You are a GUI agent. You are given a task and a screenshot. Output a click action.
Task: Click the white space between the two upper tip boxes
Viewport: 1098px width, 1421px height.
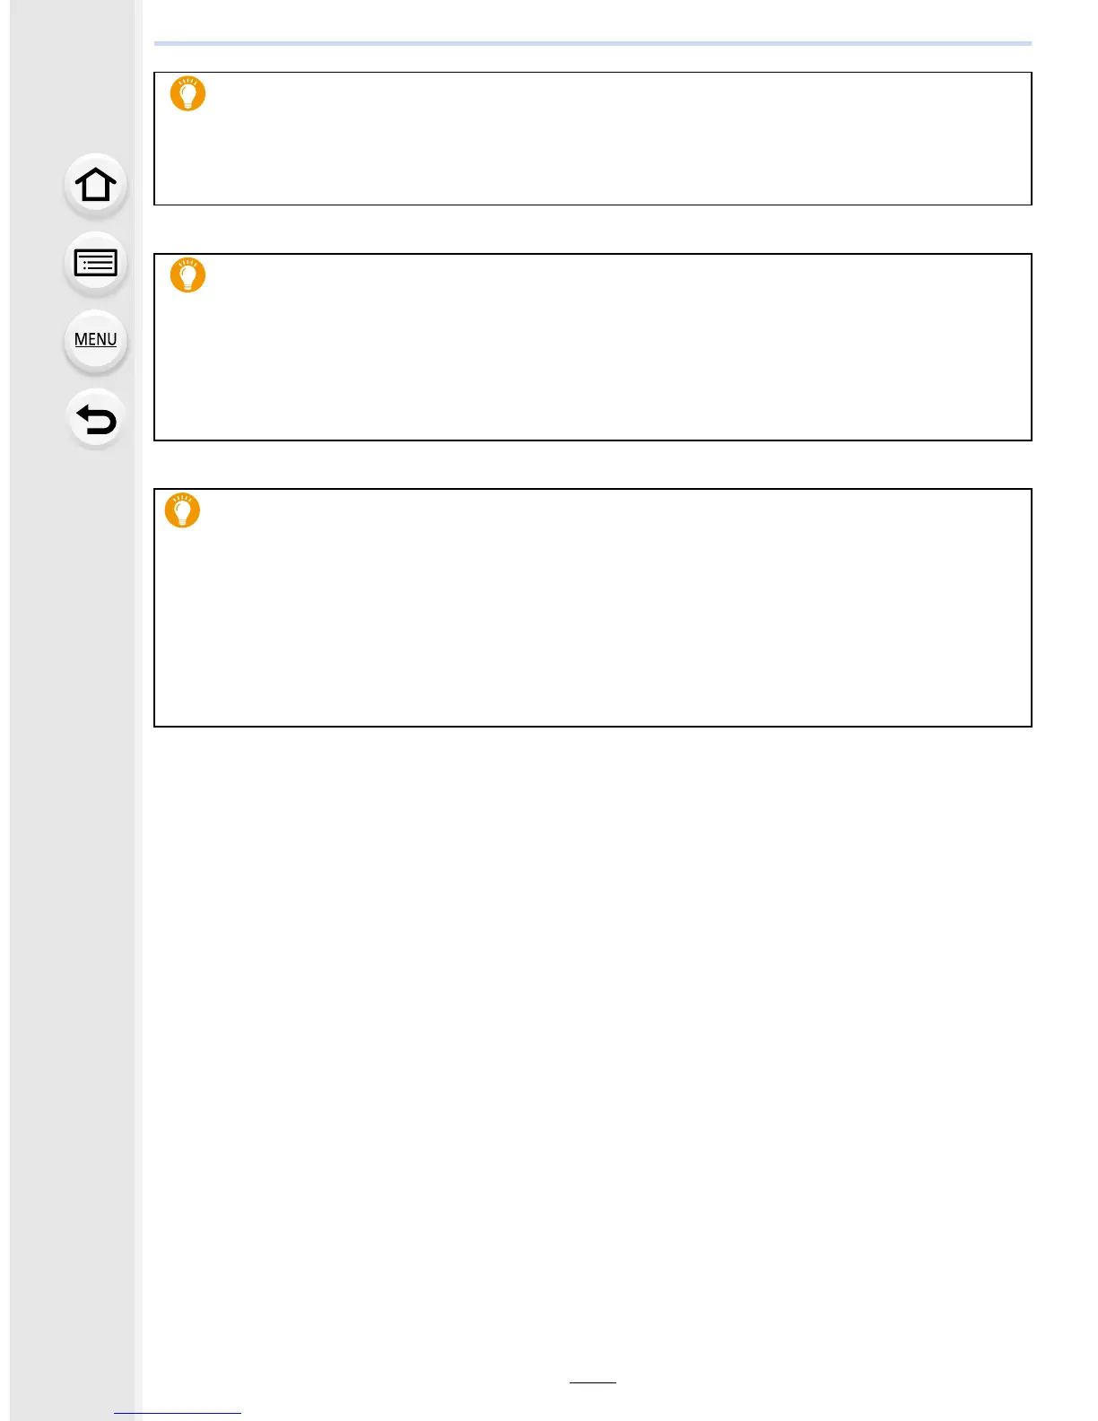coord(593,230)
